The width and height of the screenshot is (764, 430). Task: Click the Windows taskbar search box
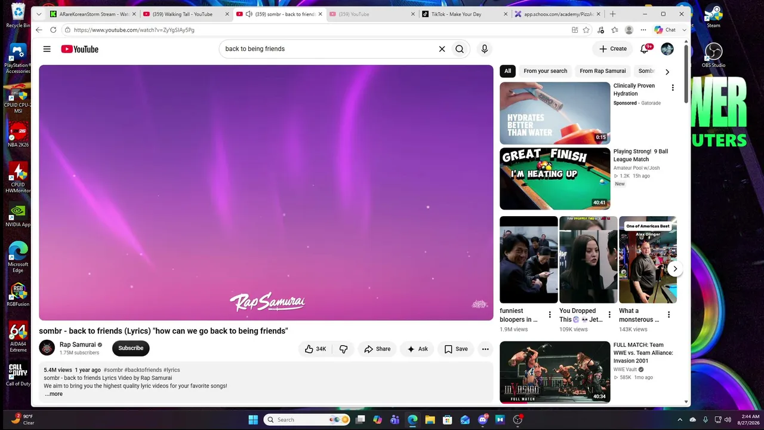307,420
